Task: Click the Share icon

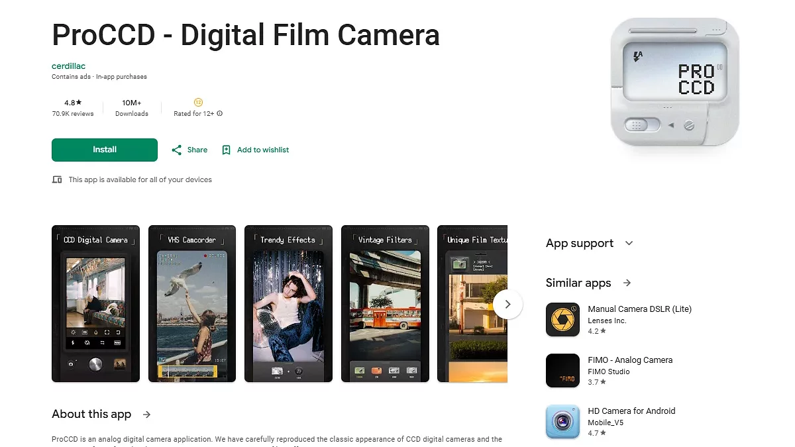Action: [x=177, y=150]
